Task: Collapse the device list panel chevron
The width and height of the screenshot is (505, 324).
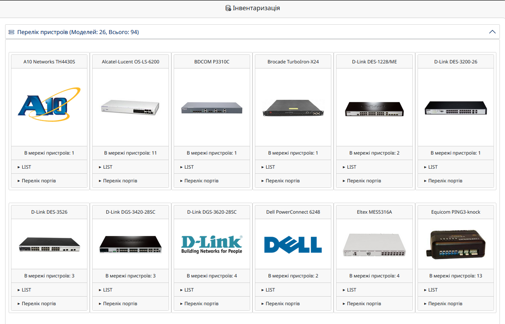Action: tap(492, 32)
